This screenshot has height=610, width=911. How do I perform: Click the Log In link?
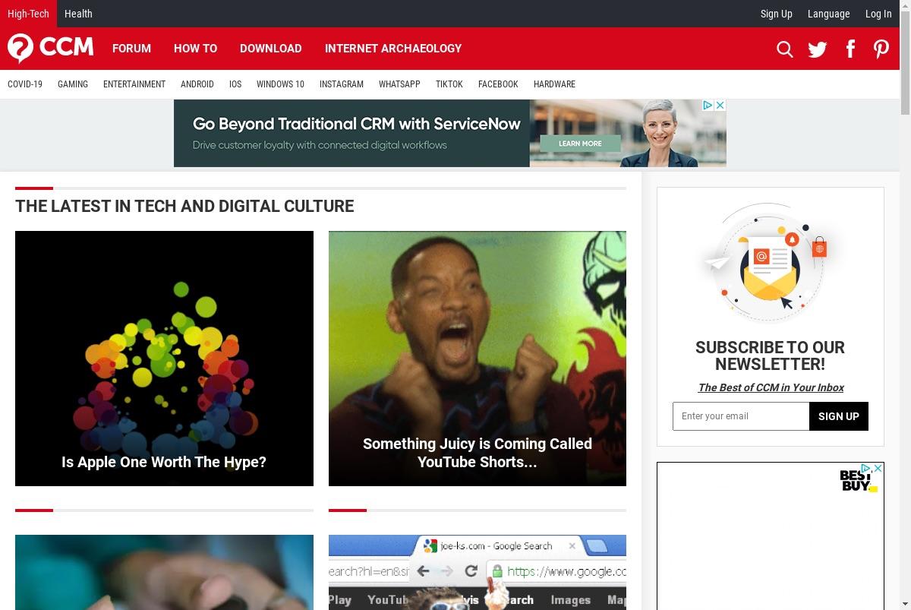tap(878, 14)
